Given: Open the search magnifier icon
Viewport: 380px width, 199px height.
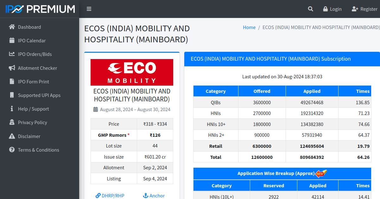Looking at the screenshot, I should [310, 9].
